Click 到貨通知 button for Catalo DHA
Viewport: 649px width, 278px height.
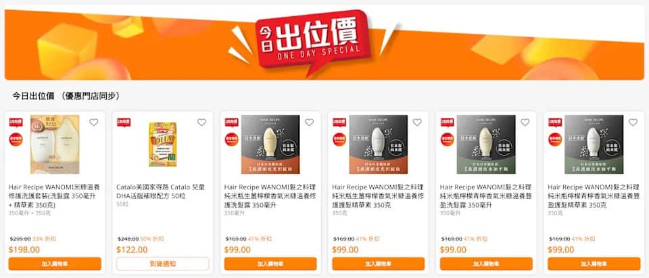point(163,264)
